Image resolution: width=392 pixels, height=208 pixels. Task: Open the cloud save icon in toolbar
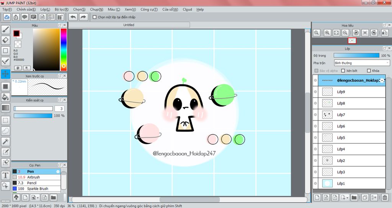pos(7,17)
